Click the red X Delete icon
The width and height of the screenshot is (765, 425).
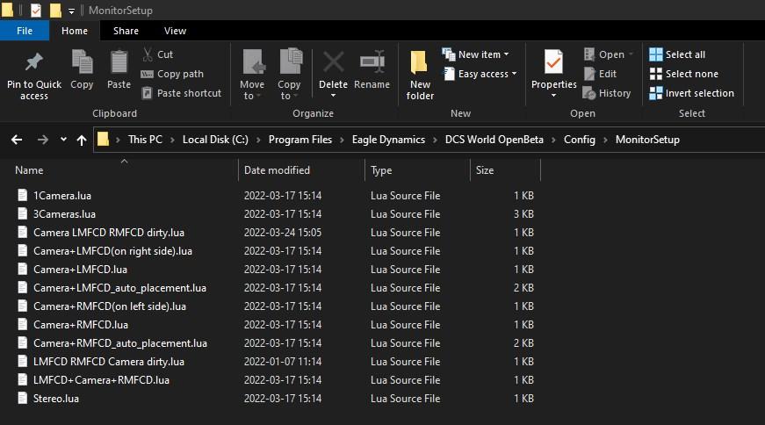(334, 62)
